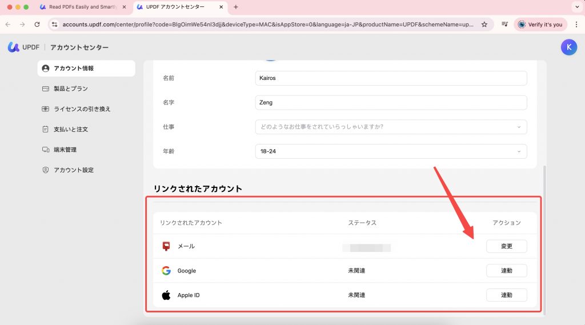Click the 名字 field containing Zeng
The width and height of the screenshot is (585, 325).
click(391, 103)
